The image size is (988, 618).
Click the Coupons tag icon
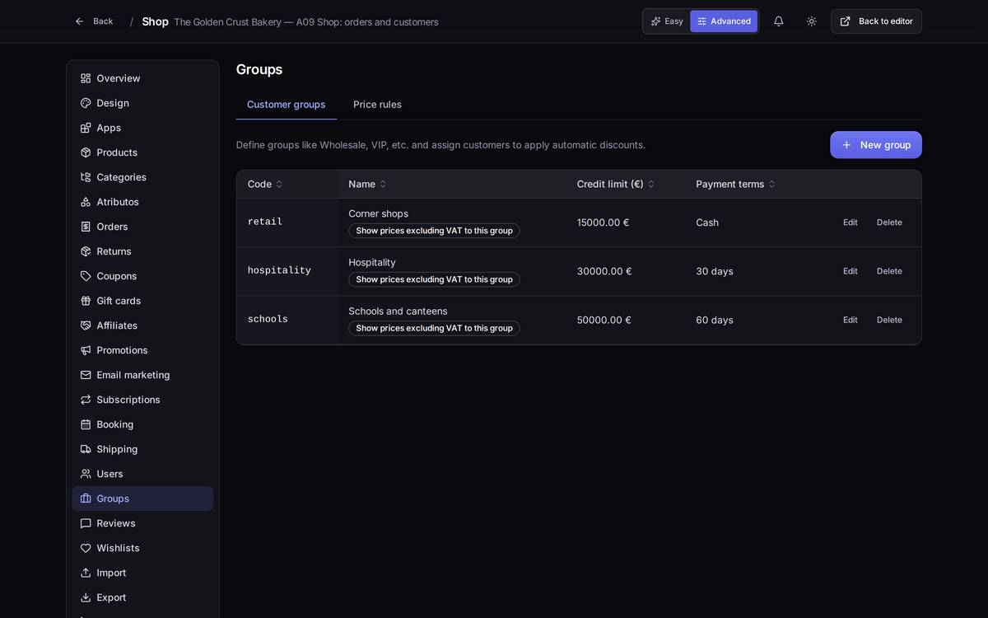[86, 276]
